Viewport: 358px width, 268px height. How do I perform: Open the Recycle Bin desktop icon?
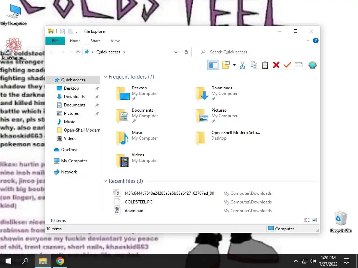coord(341,222)
